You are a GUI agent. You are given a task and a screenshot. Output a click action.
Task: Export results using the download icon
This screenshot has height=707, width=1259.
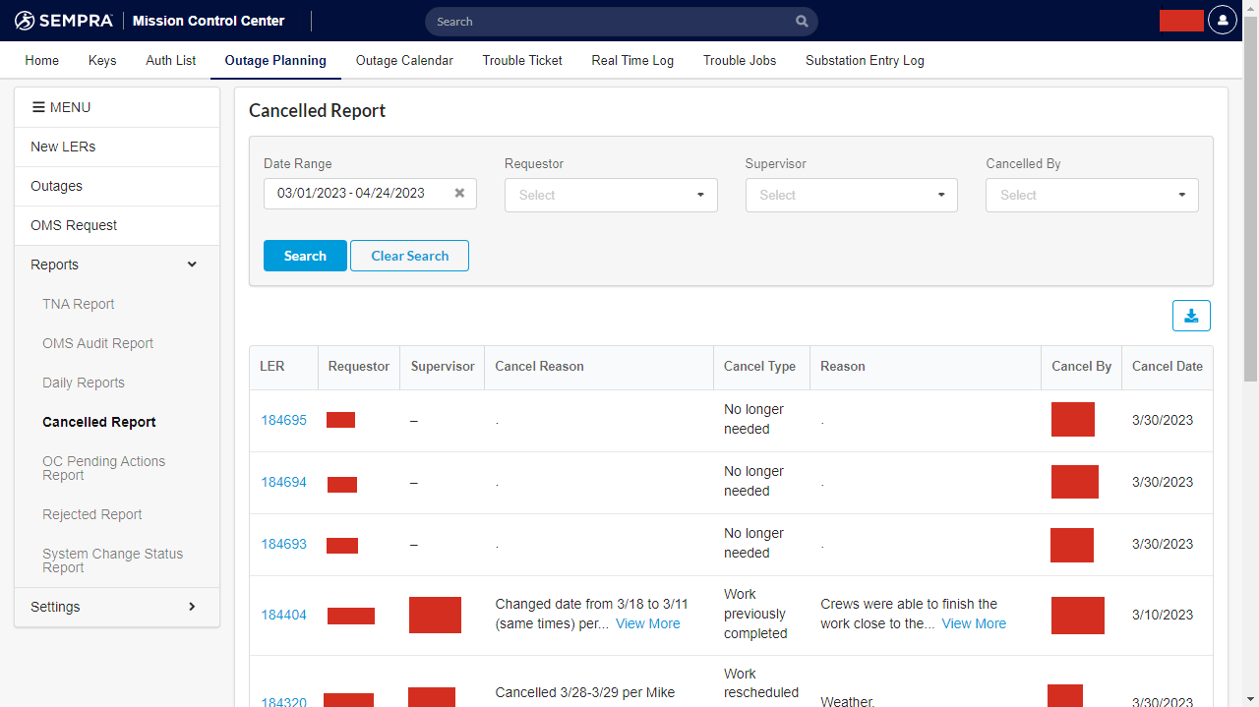tap(1191, 316)
